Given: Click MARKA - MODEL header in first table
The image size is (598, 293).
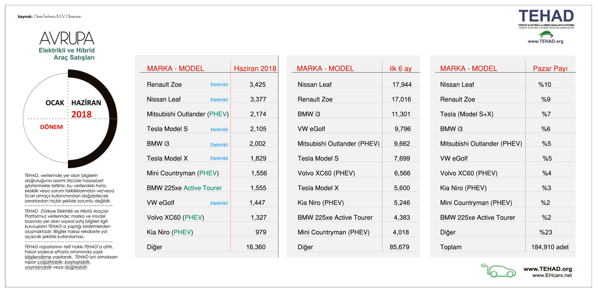Looking at the screenshot, I should [x=176, y=69].
